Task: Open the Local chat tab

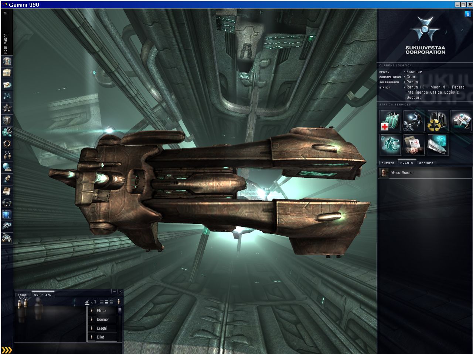Action: tap(23, 295)
